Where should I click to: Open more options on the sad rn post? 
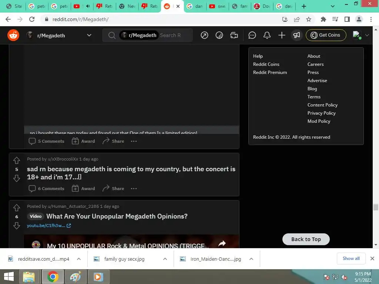(x=134, y=188)
